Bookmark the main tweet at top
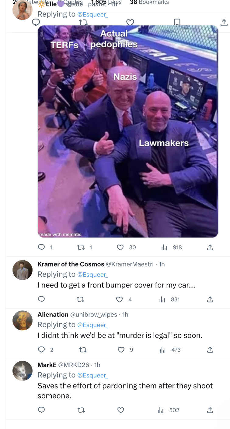The height and width of the screenshot is (429, 230). [177, 22]
